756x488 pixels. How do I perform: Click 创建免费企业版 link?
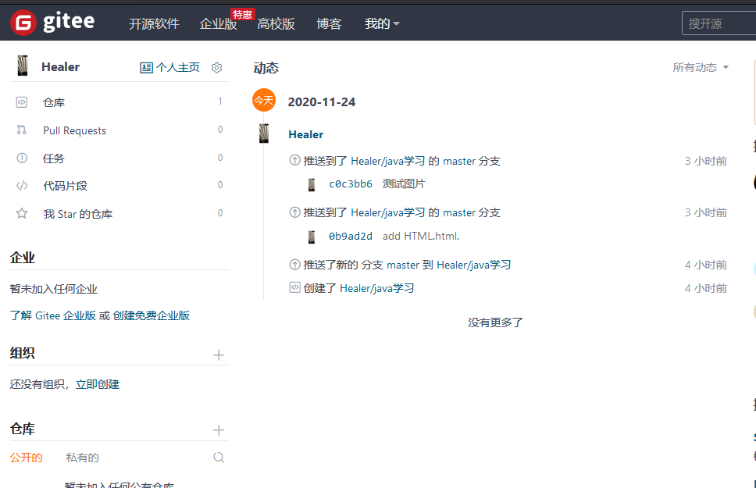coord(151,315)
